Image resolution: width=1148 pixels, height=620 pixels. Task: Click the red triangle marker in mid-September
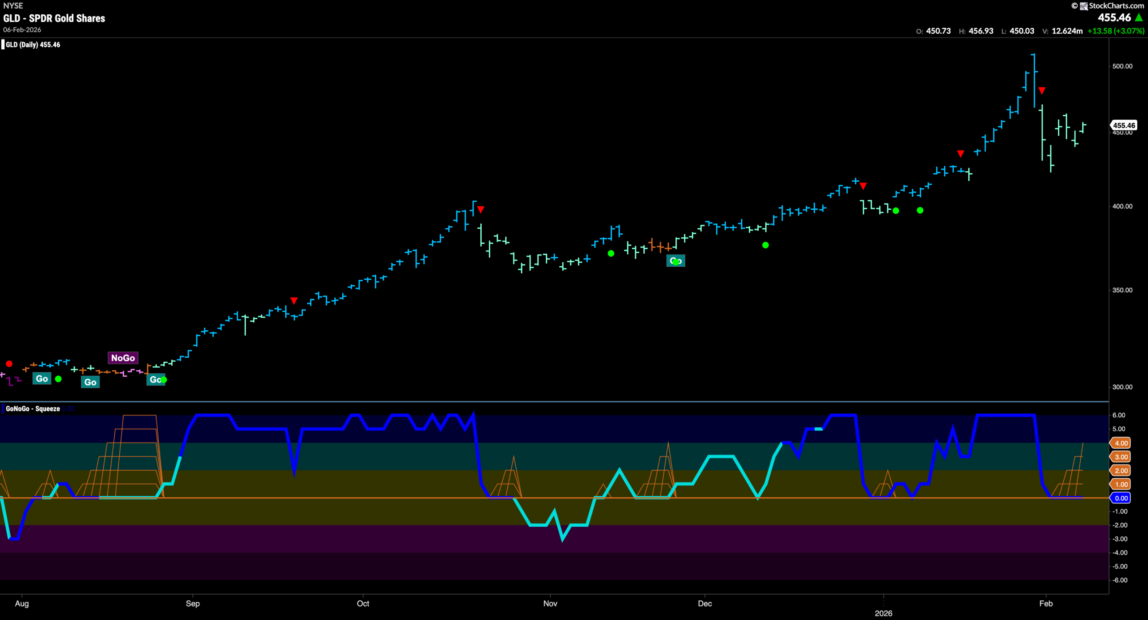pyautogui.click(x=294, y=300)
